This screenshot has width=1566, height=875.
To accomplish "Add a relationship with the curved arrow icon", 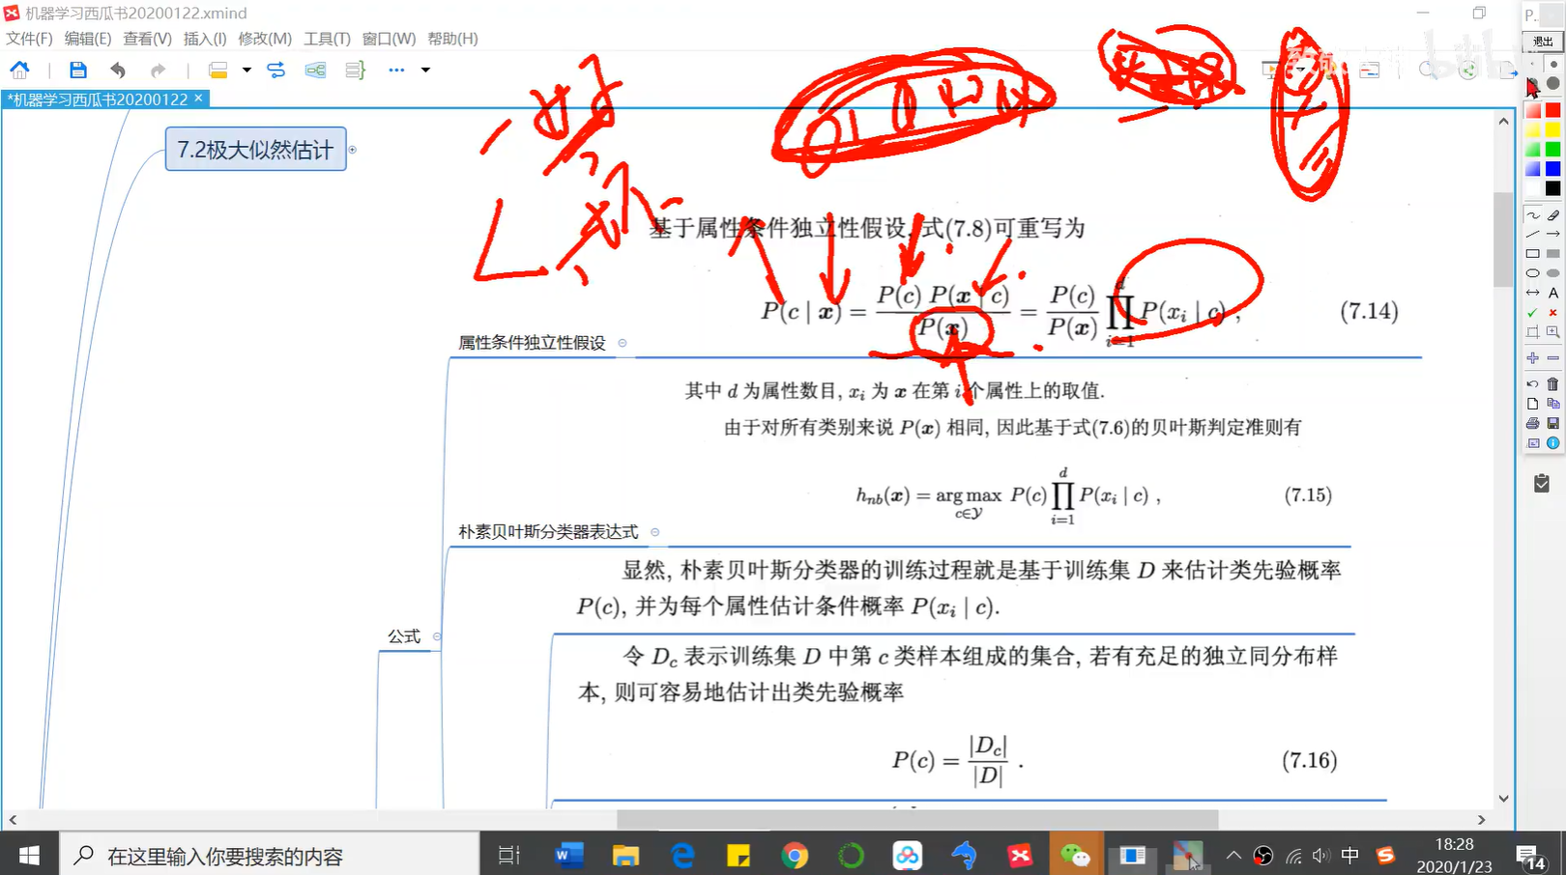I will tap(276, 70).
